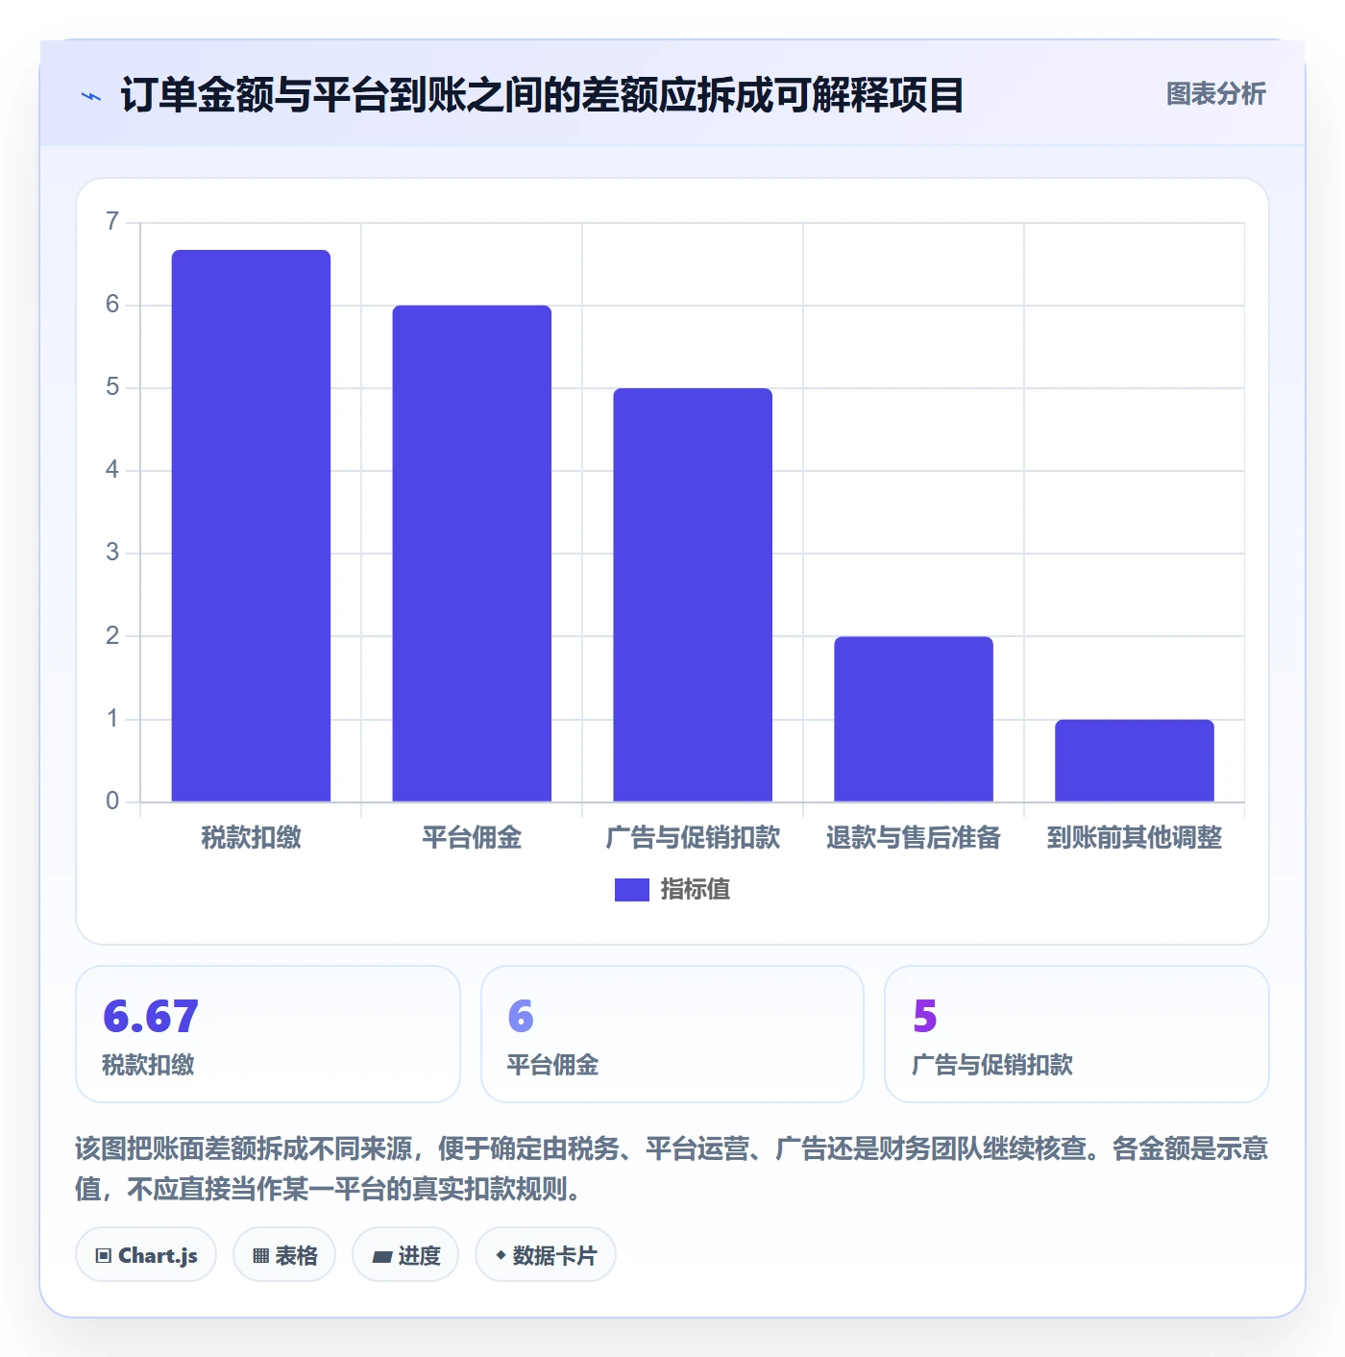Click the diamond icon in 数据卡片 chip
This screenshot has height=1357, width=1345.
point(501,1255)
